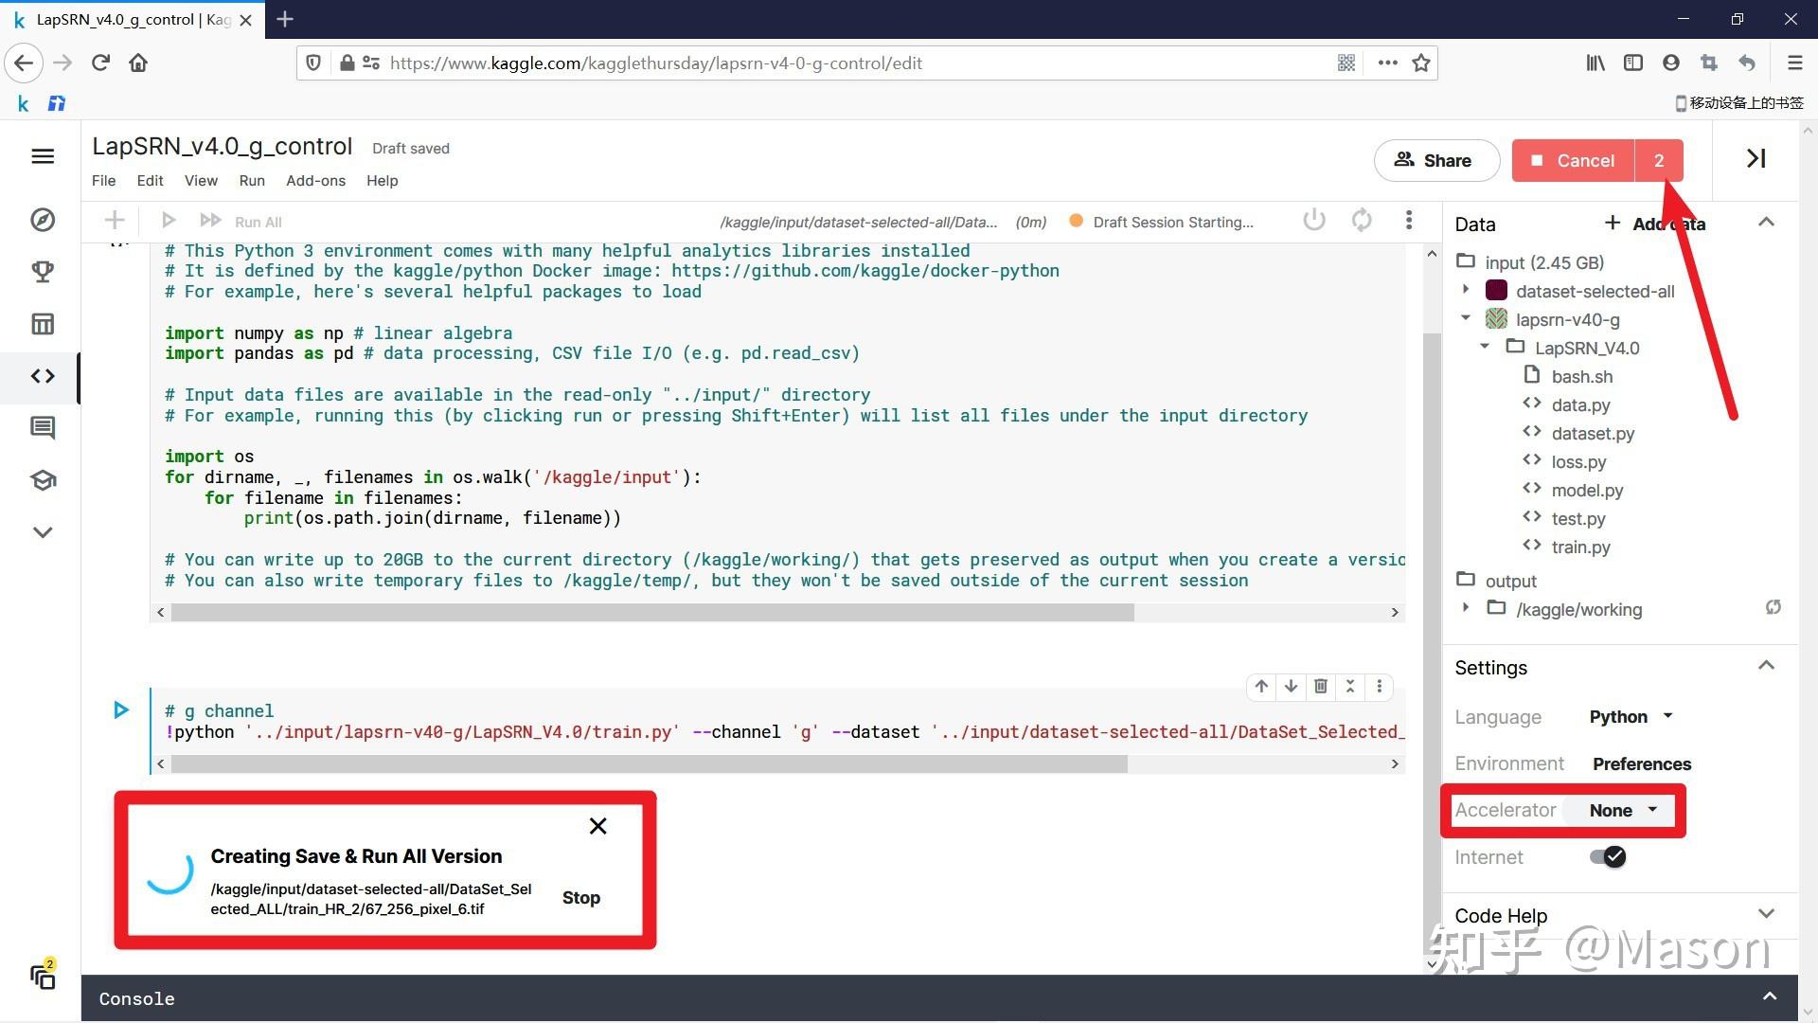Expand the dataset-selected-all folder
Viewport: 1818px width, 1023px height.
coord(1466,290)
